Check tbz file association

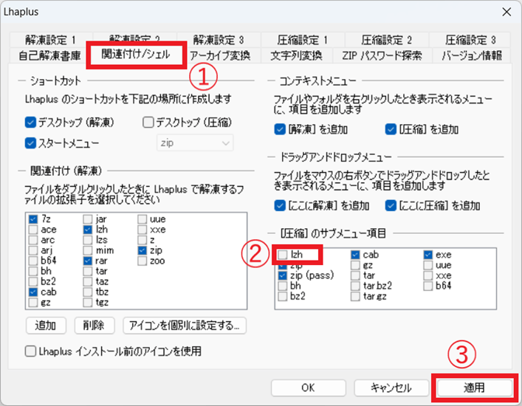(88, 292)
